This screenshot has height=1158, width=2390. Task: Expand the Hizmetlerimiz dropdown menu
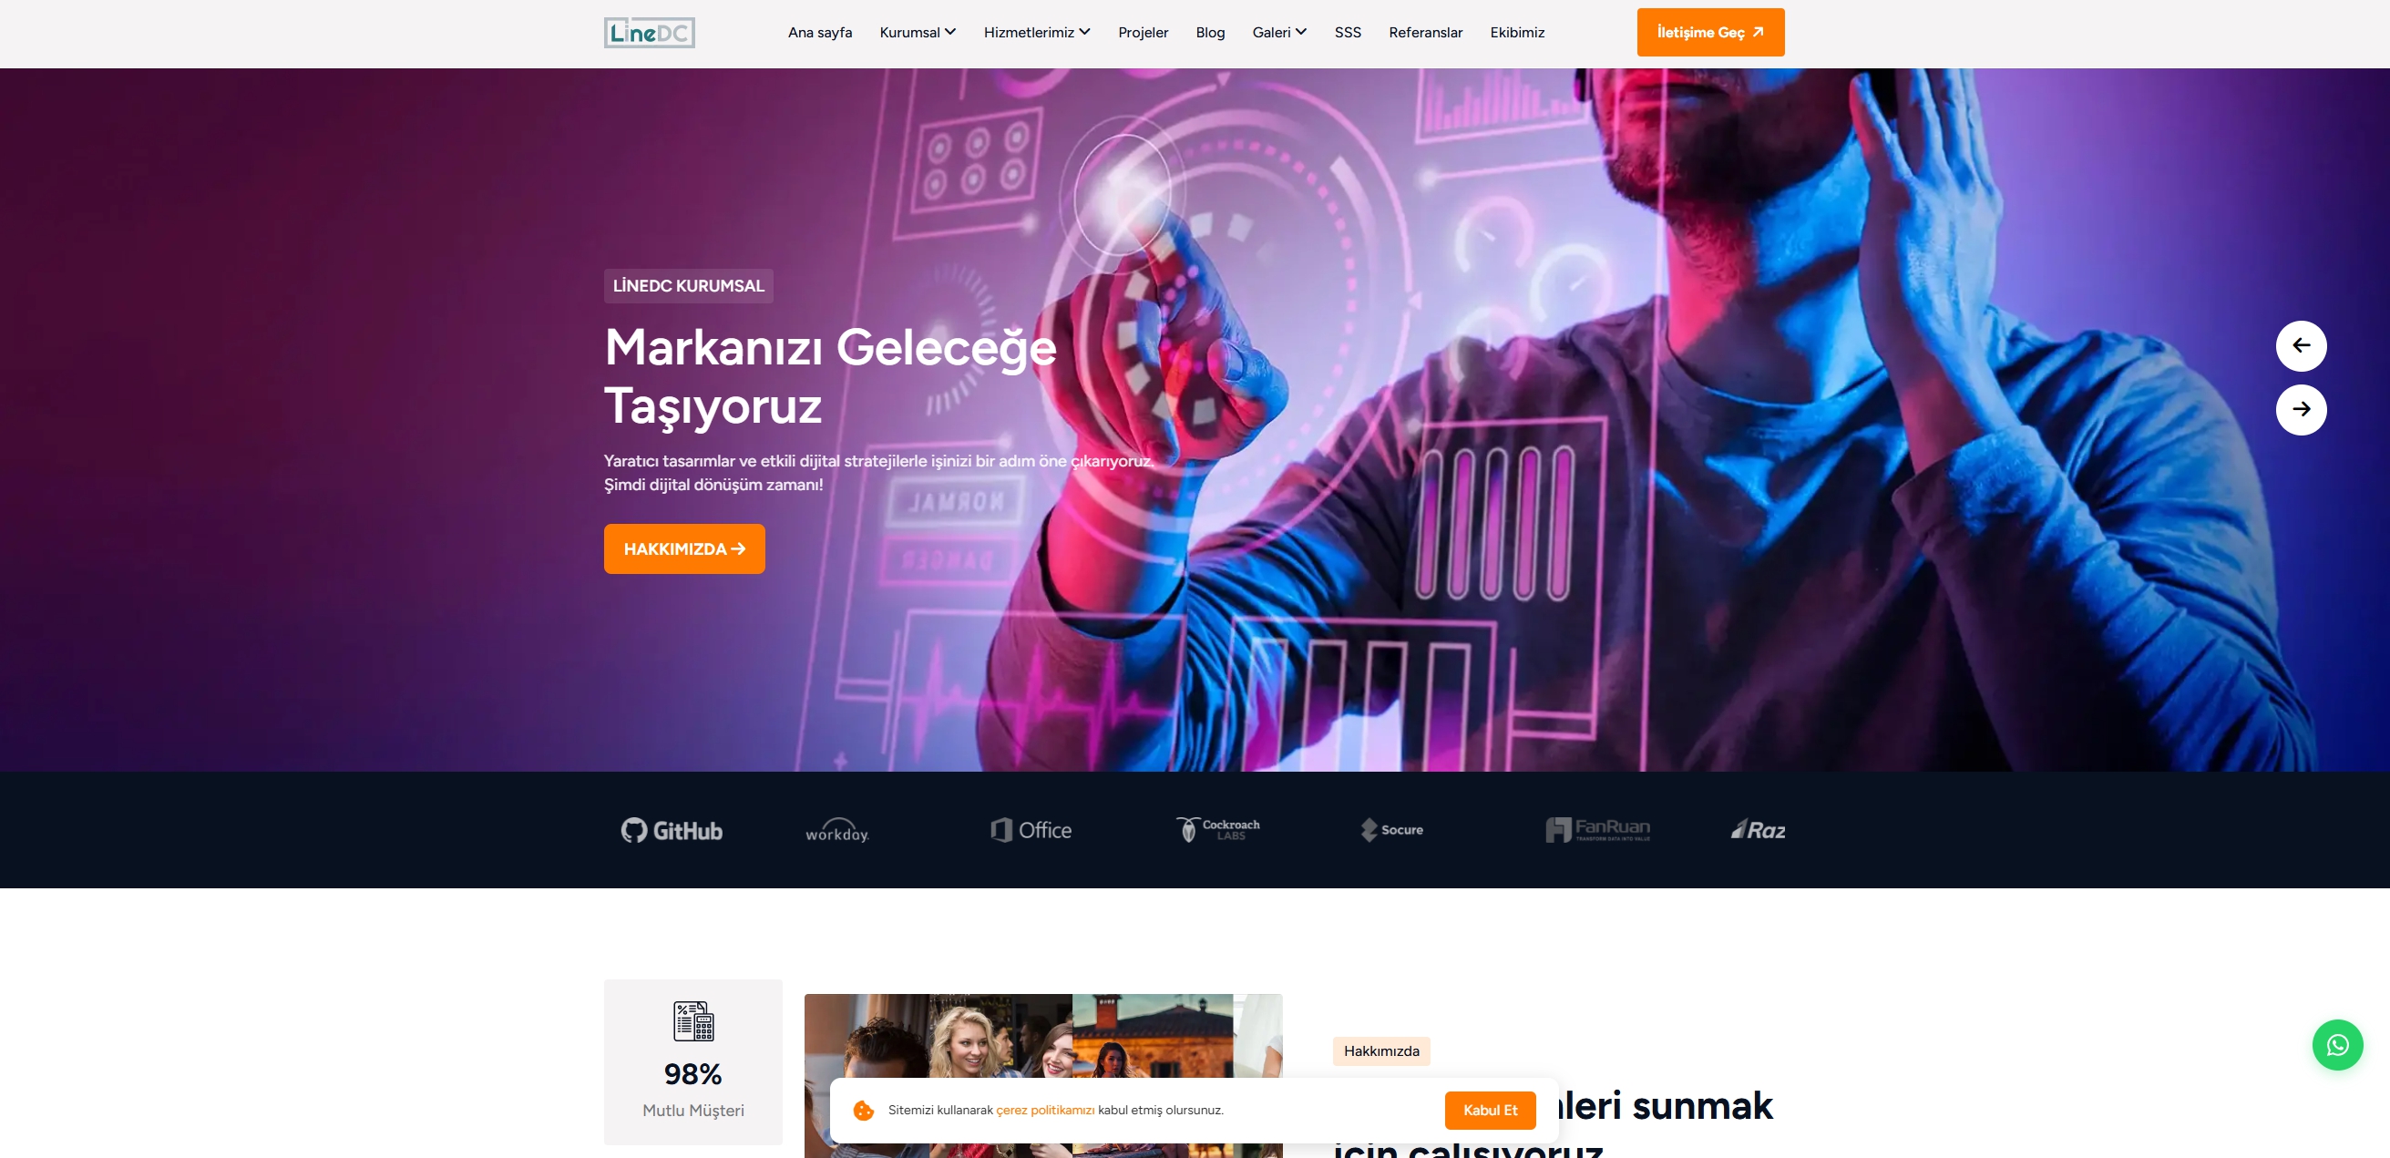(1037, 33)
